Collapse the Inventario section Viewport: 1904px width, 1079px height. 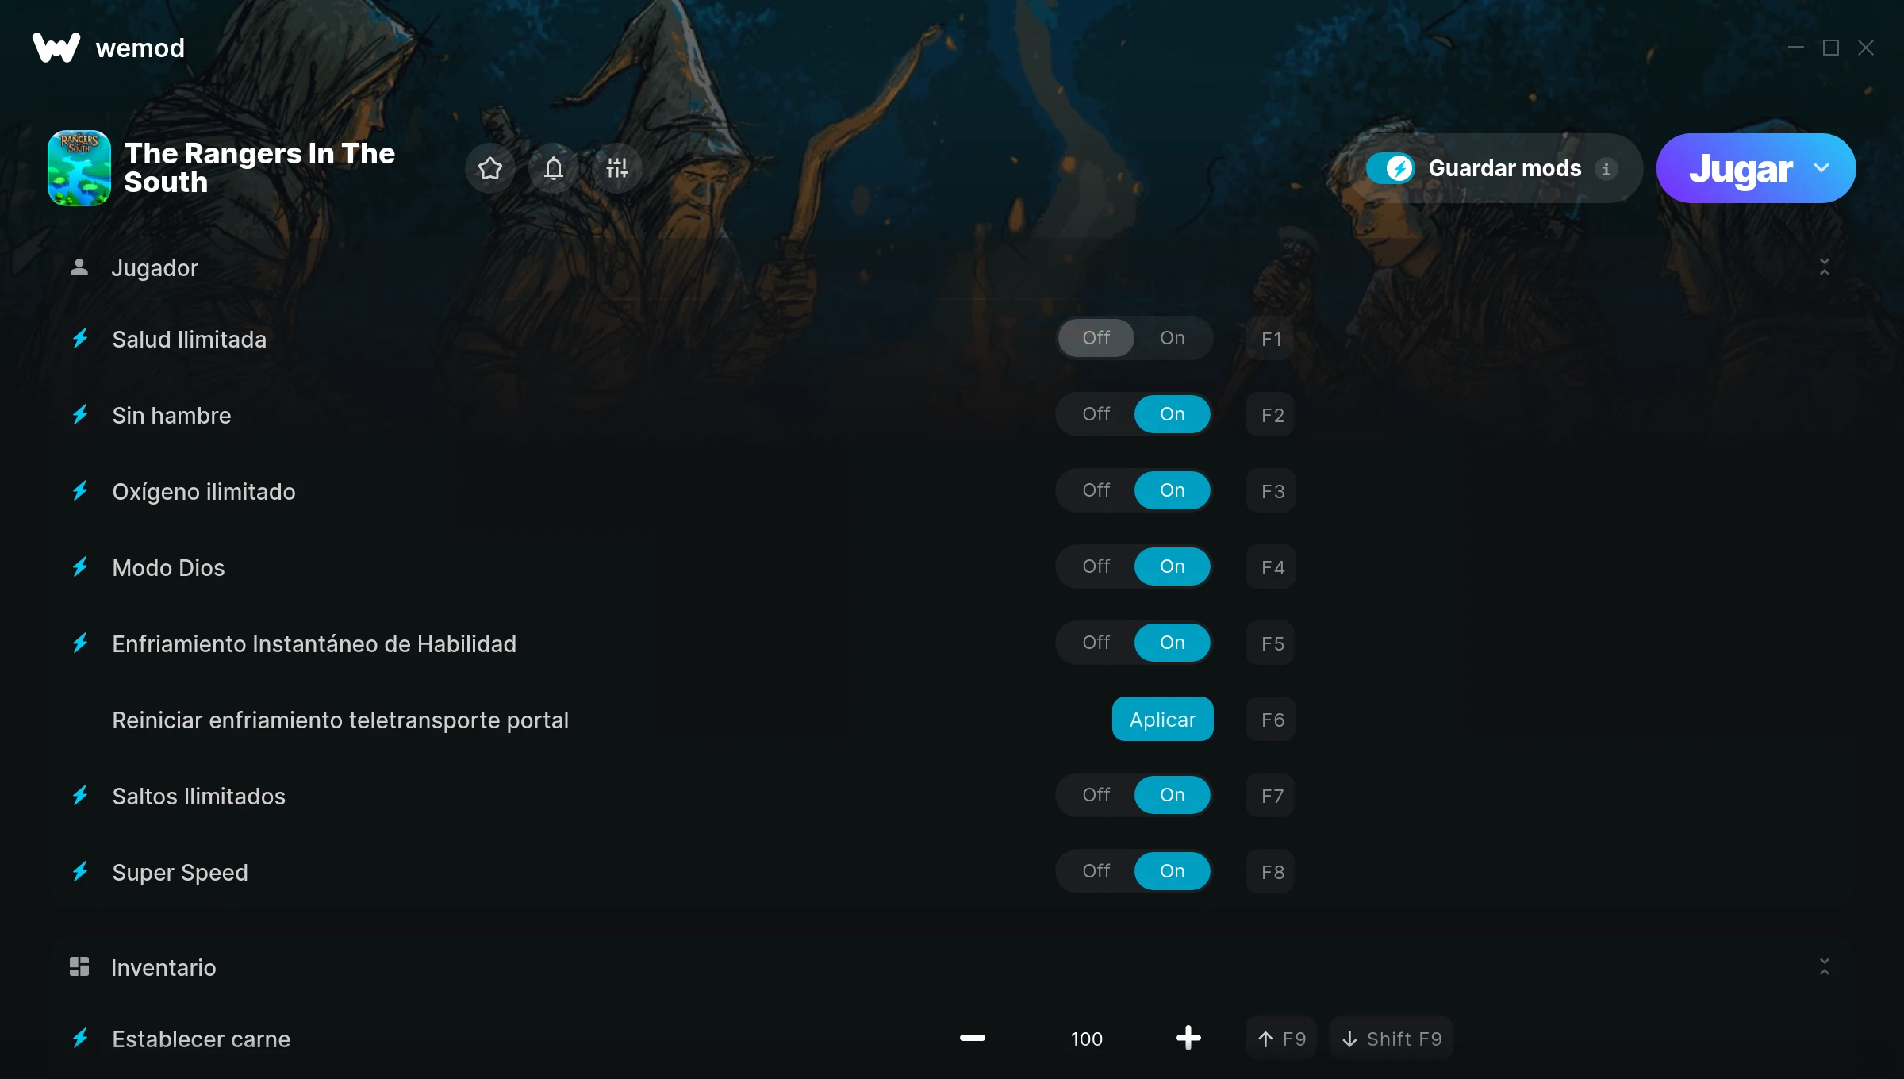point(1825,966)
